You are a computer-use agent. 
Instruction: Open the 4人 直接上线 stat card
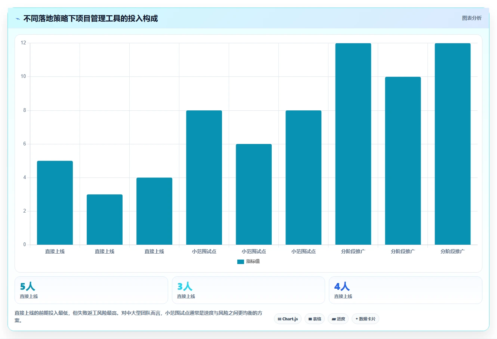click(x=405, y=290)
